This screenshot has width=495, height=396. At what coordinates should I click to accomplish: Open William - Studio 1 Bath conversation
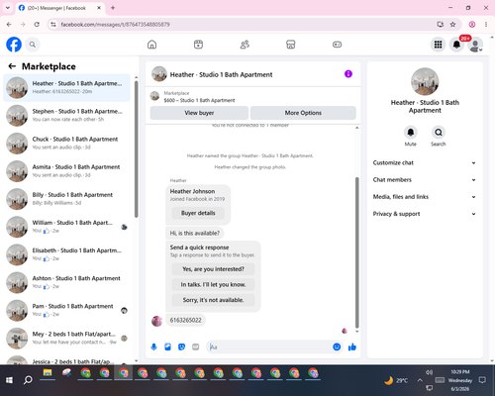(x=66, y=227)
